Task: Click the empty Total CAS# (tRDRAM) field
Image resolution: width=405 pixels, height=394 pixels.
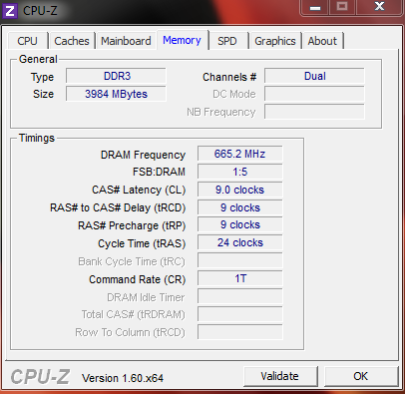Action: pos(239,314)
